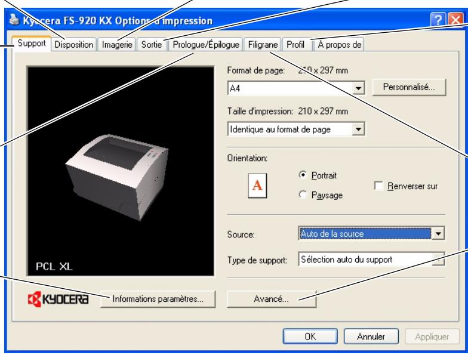The image size is (468, 355).
Task: Open the Taille d'impression dropdown
Action: click(x=296, y=129)
